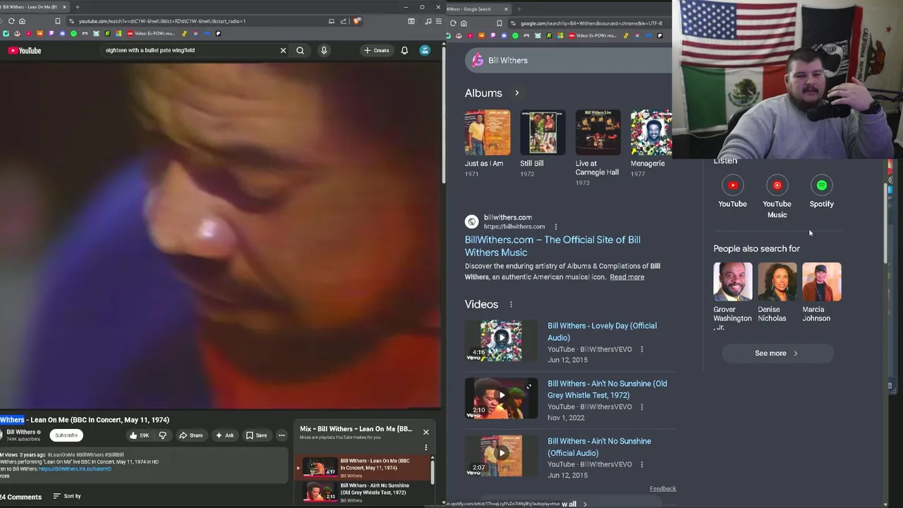Click Read more in billwithers.com snippet

point(627,277)
